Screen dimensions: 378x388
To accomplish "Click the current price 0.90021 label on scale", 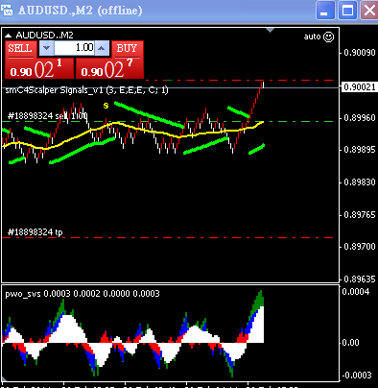I will (x=360, y=87).
